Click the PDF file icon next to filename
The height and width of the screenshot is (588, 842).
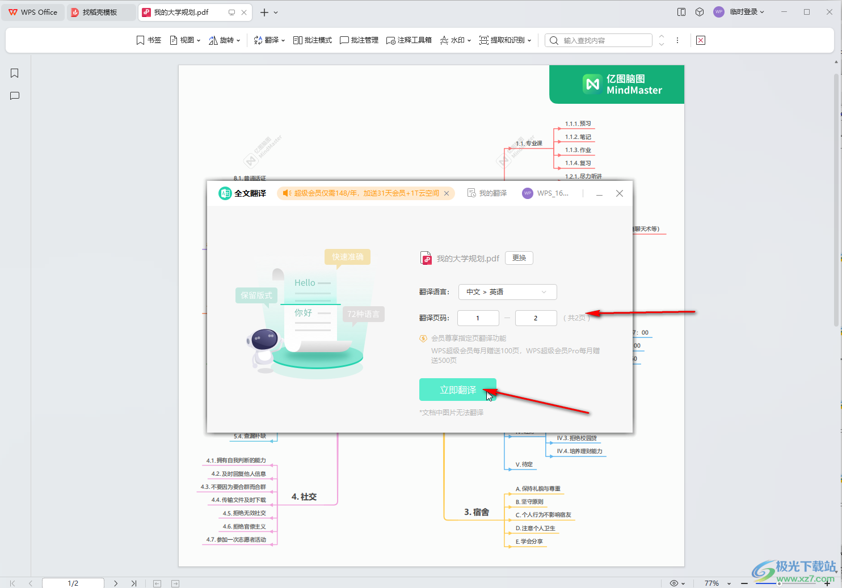pos(426,259)
